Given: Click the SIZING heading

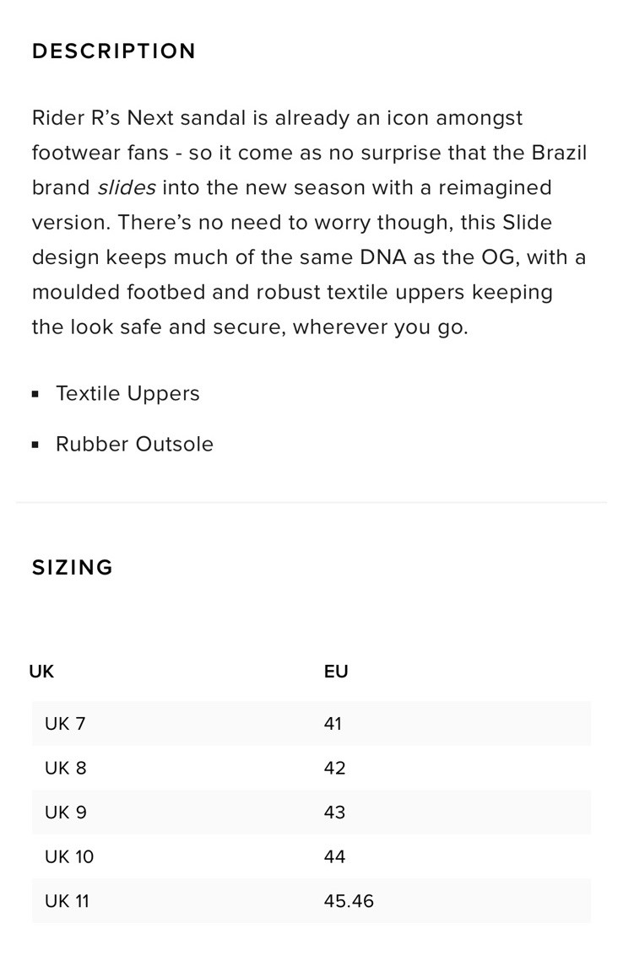Looking at the screenshot, I should 73,568.
